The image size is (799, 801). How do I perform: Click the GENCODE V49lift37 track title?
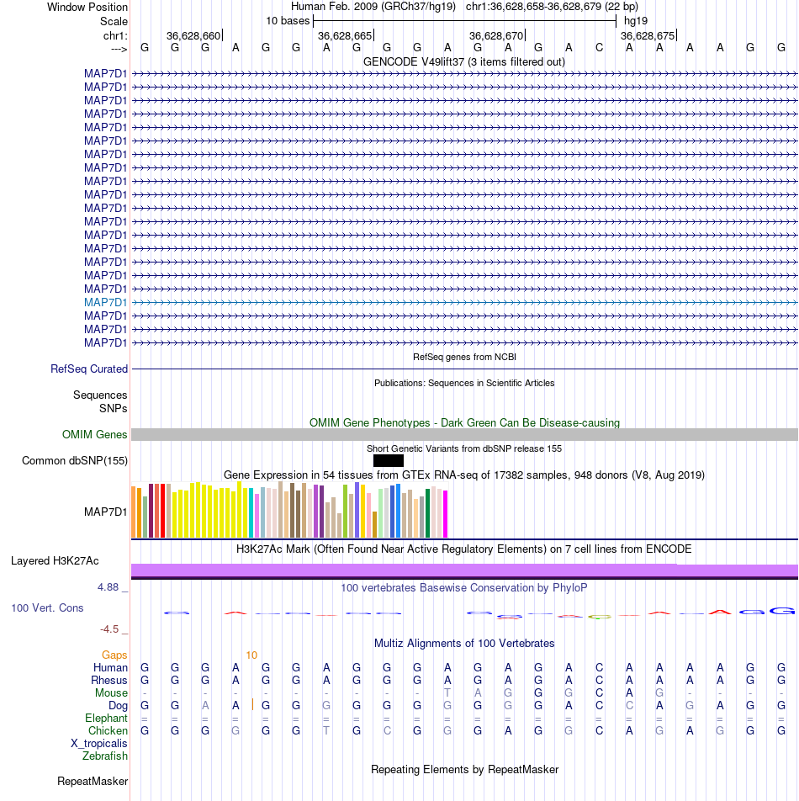tap(464, 61)
